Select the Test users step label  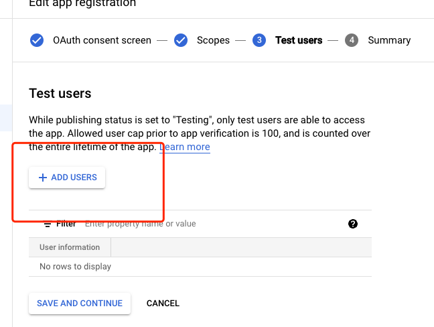click(299, 40)
